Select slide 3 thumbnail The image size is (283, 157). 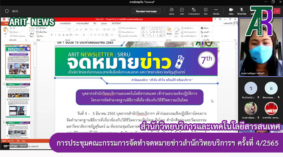click(18, 130)
